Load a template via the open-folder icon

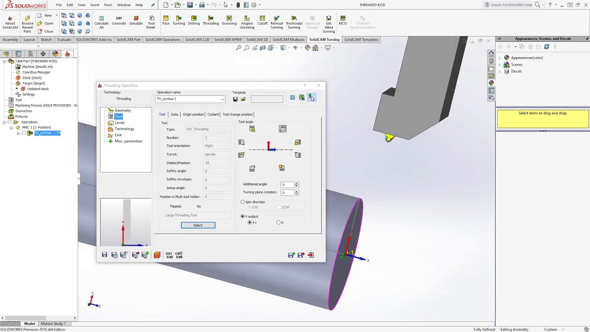coord(243,99)
